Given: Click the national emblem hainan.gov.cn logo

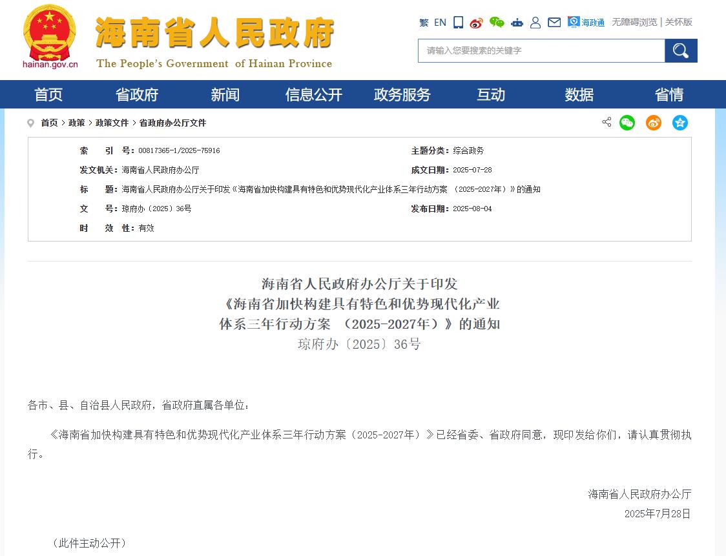Looking at the screenshot, I should pyautogui.click(x=50, y=36).
